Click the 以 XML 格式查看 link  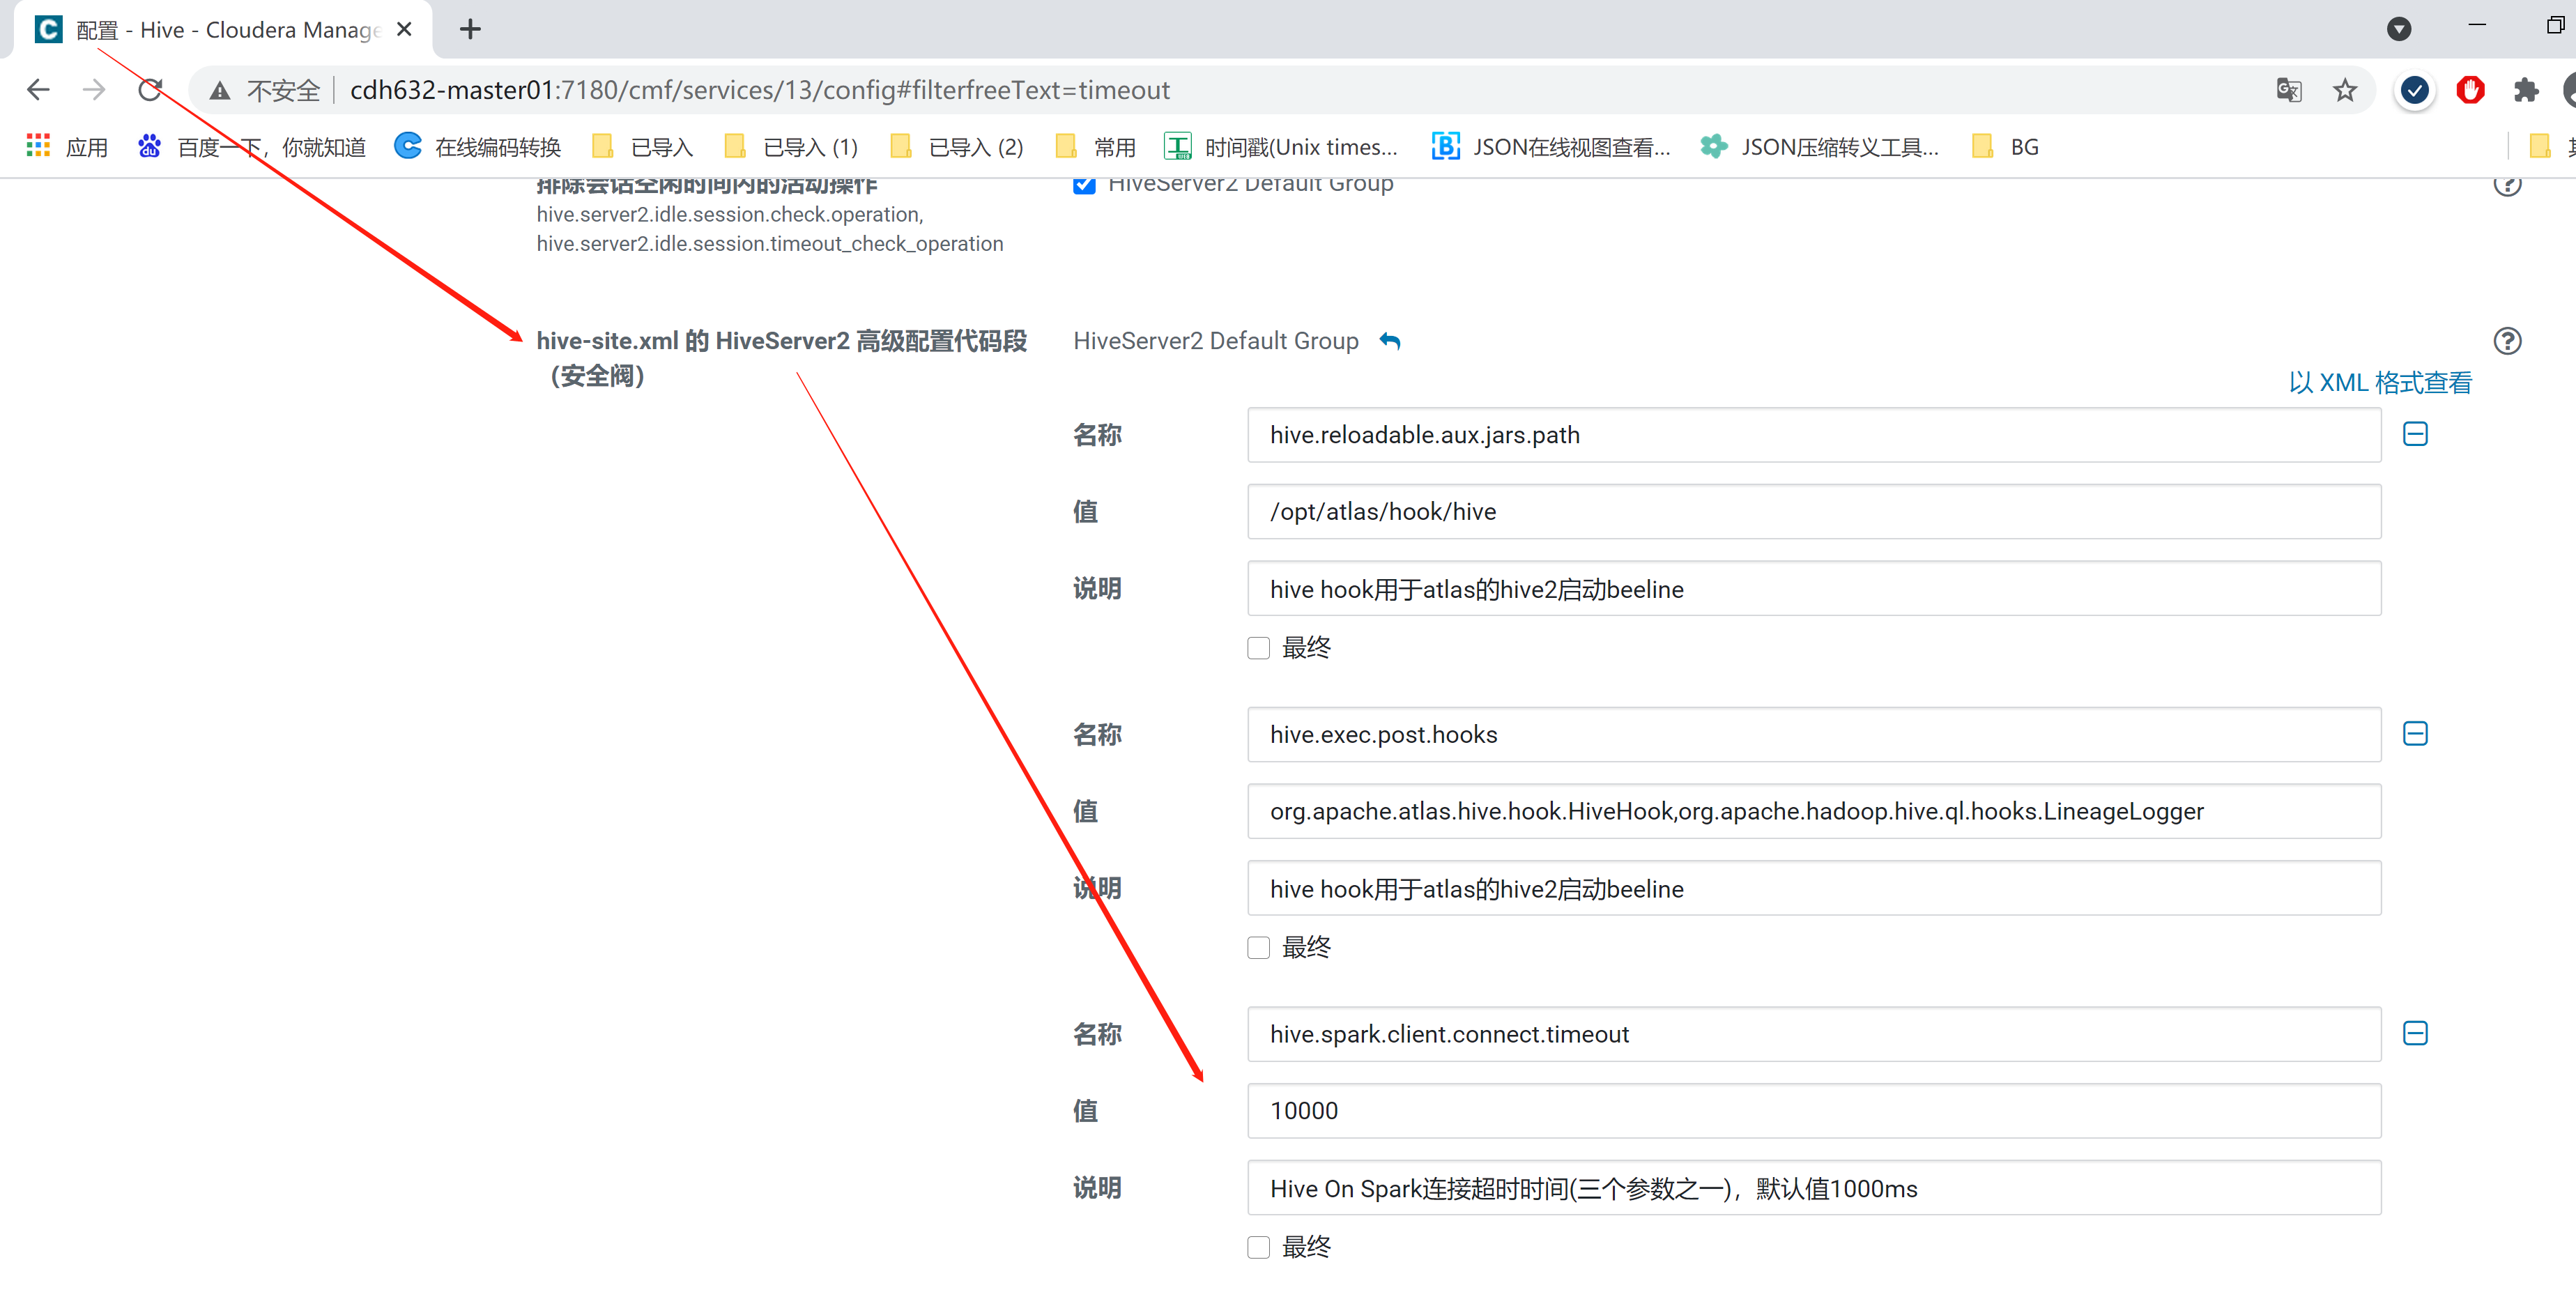[2379, 383]
